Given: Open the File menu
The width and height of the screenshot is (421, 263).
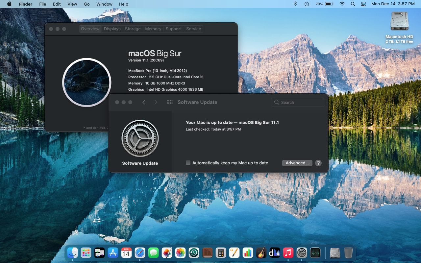Looking at the screenshot, I should (42, 4).
